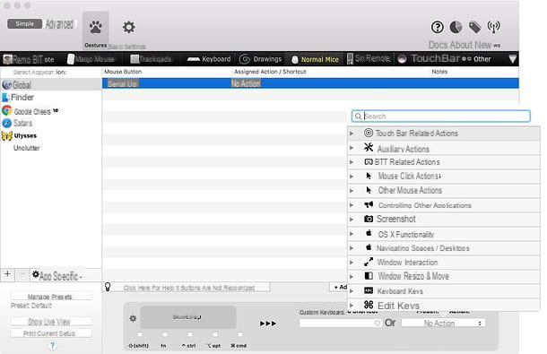Switch to Advanced mode
Image resolution: width=547 pixels, height=354 pixels.
[x=60, y=23]
